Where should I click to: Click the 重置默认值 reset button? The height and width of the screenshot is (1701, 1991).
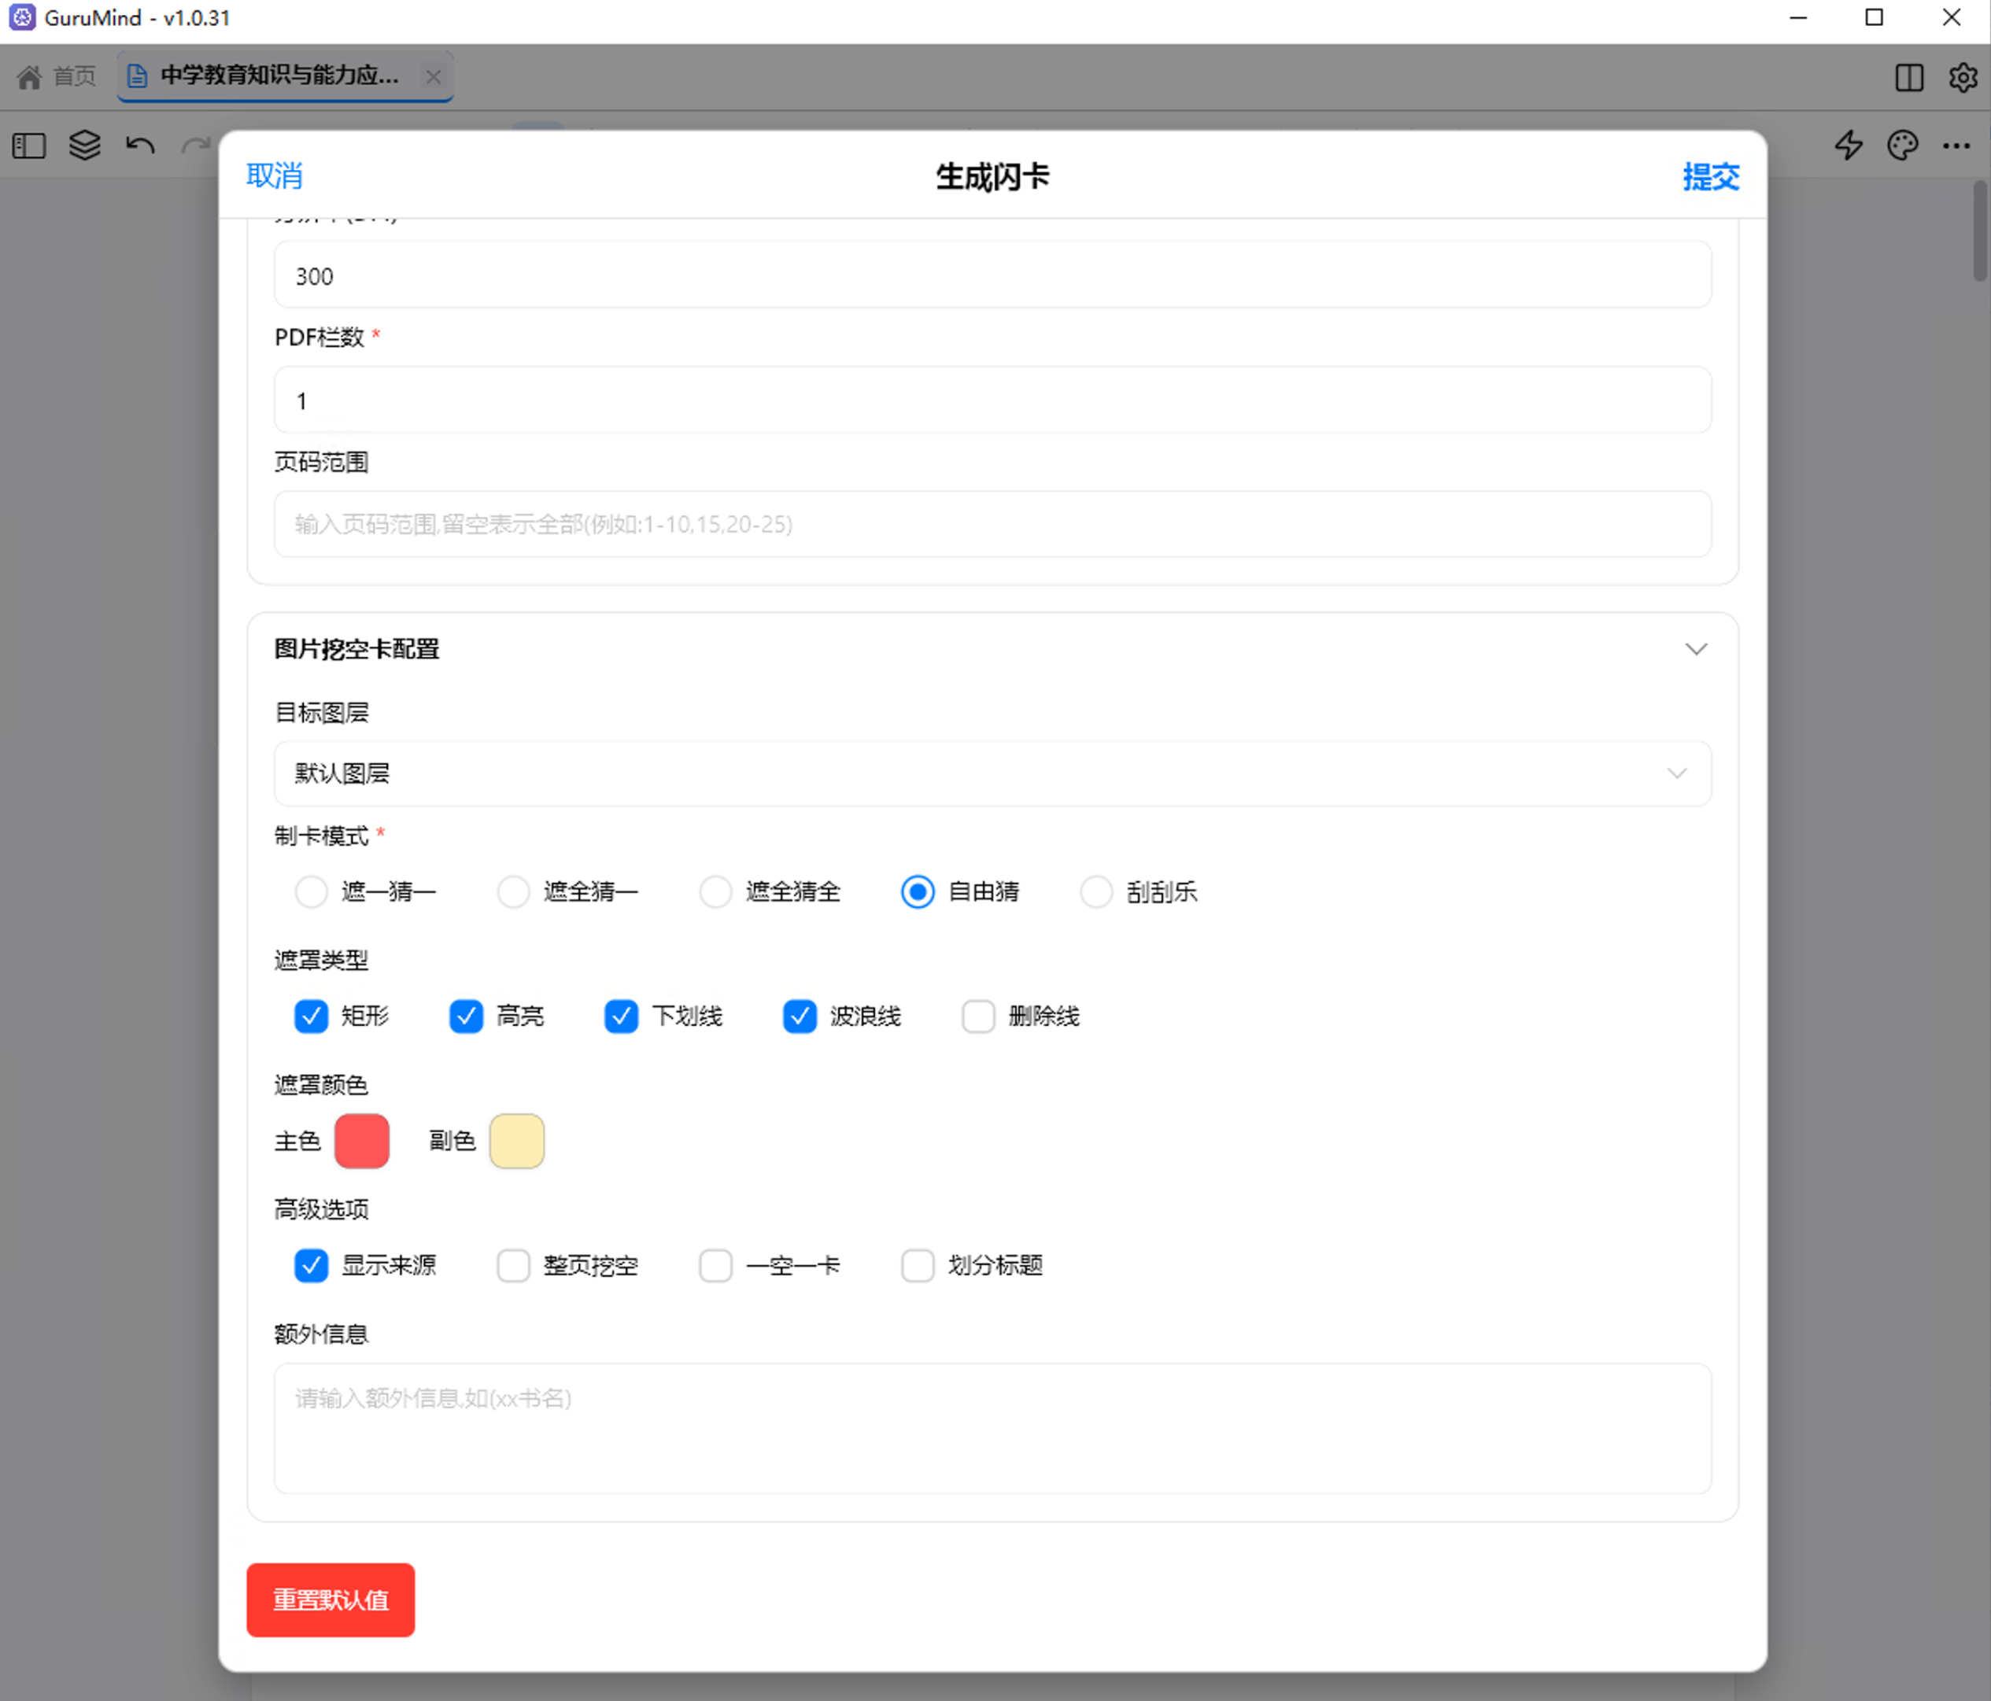[330, 1600]
